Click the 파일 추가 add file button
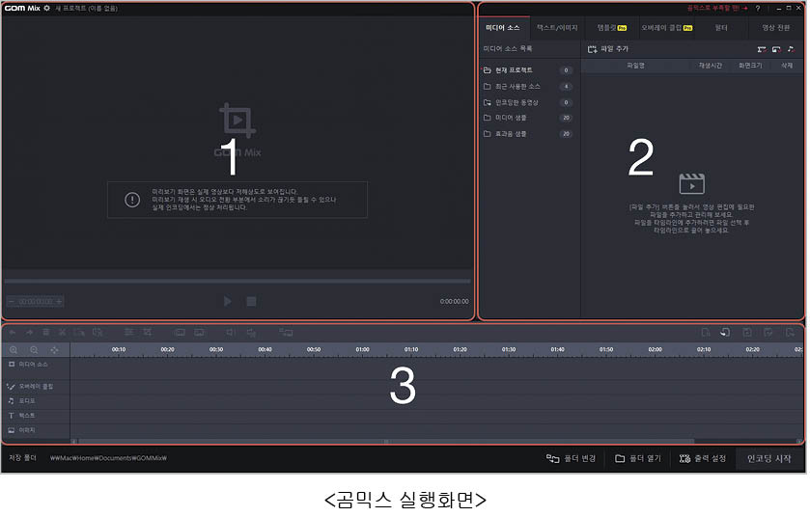The width and height of the screenshot is (810, 517). 609,49
